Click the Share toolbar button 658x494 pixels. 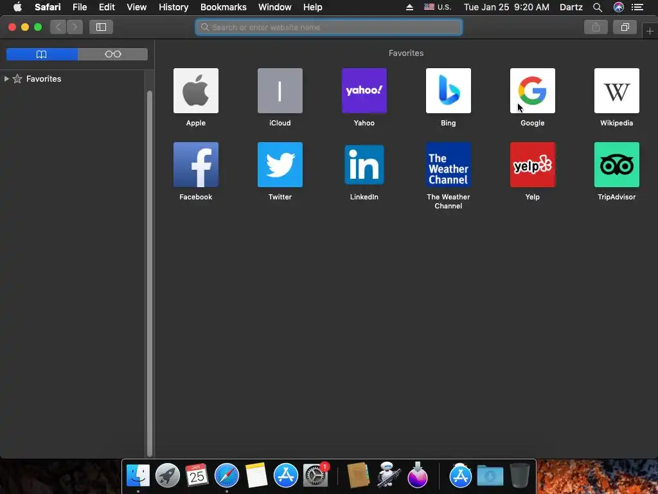(x=596, y=27)
